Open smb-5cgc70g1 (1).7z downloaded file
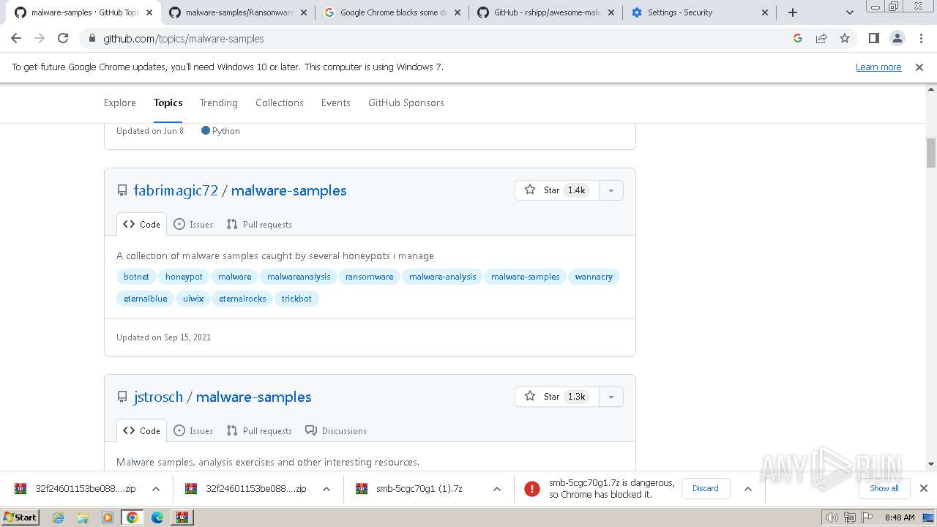Screen dimensions: 937x527 pos(419,489)
